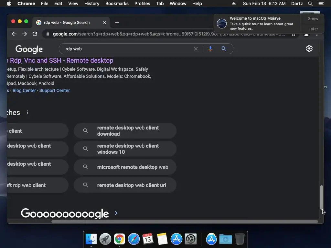The width and height of the screenshot is (331, 248).
Task: Click the Dartz user name in menu bar
Action: point(297,4)
